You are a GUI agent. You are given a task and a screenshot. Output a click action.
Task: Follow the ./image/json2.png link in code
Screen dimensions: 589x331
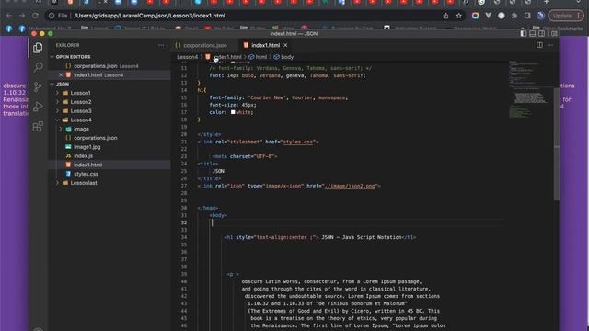[350, 186]
